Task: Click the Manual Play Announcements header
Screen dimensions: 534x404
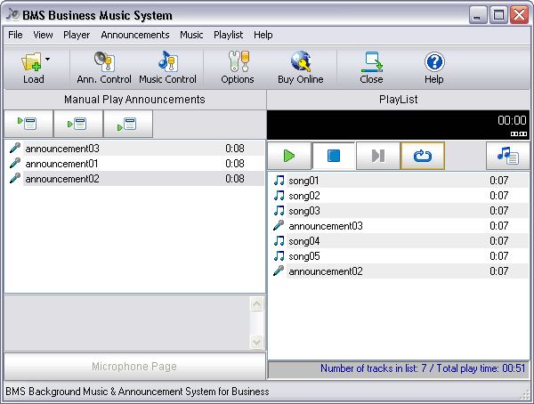Action: 134,100
